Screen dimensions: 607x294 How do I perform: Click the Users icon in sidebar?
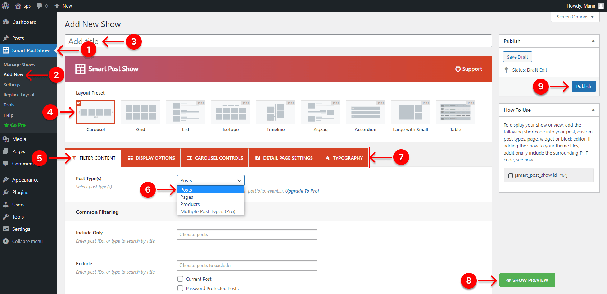6,205
